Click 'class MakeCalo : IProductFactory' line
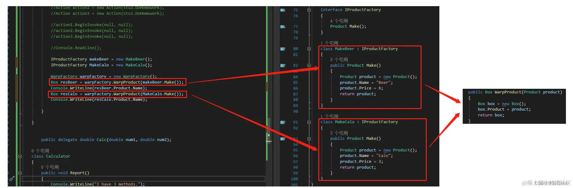This screenshot has width=573, height=188. click(359, 122)
